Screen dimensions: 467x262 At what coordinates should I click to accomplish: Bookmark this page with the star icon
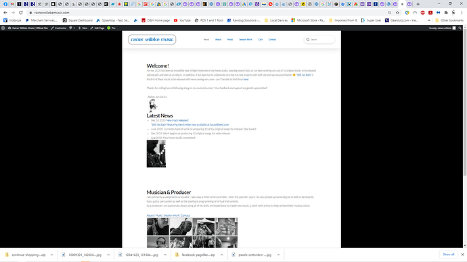pos(397,13)
